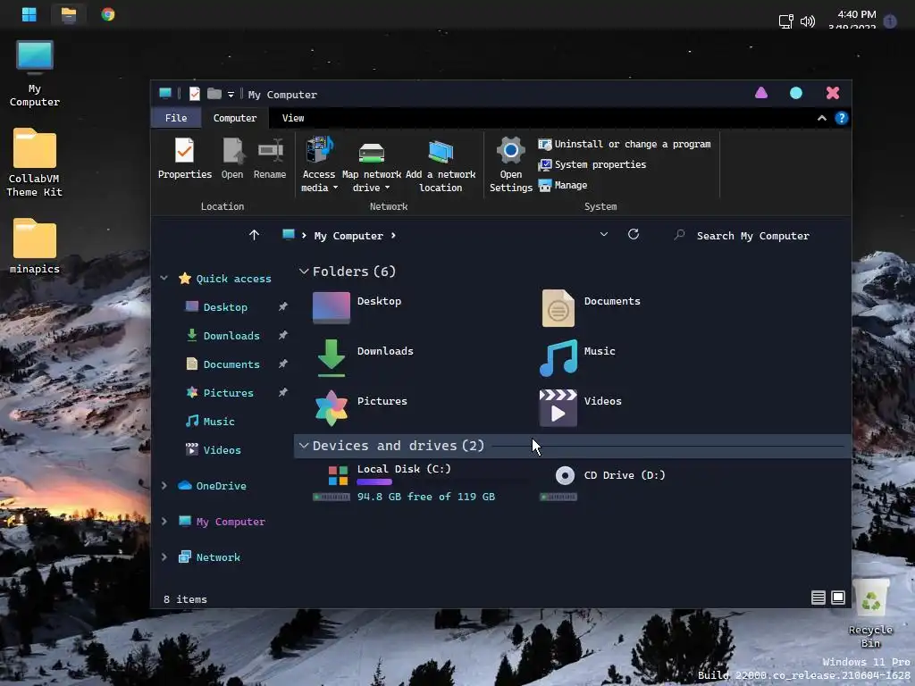Click the network tray icon

click(x=786, y=21)
